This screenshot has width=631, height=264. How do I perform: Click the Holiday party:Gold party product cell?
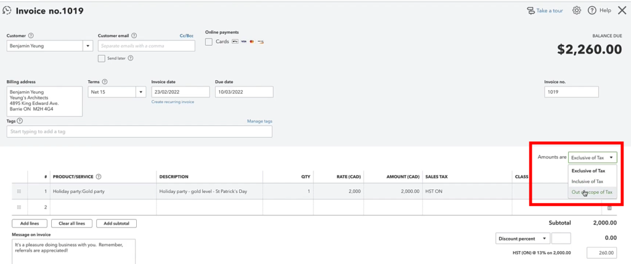coord(103,191)
